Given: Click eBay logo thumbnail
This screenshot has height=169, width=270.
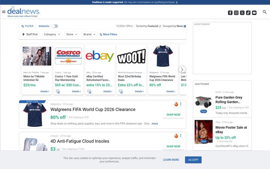Looking at the screenshot, I should click(x=100, y=56).
